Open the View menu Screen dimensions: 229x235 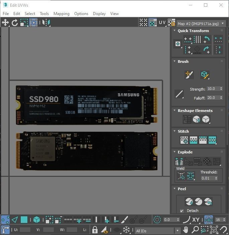(x=114, y=14)
